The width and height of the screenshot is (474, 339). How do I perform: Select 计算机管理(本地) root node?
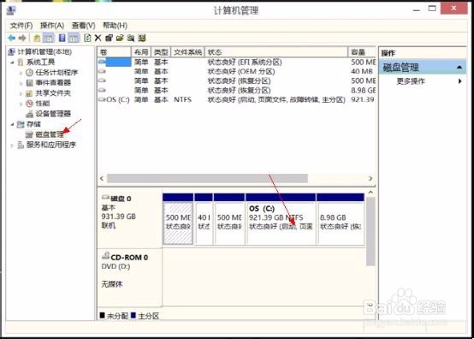[44, 51]
